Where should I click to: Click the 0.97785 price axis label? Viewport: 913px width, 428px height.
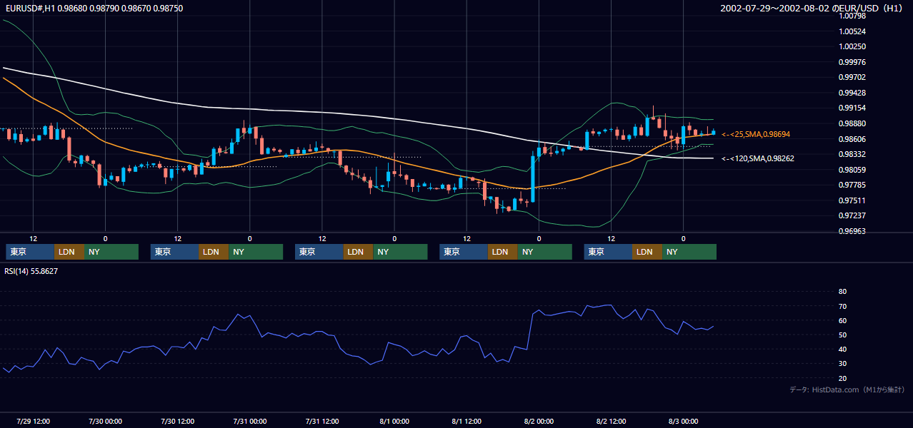853,185
